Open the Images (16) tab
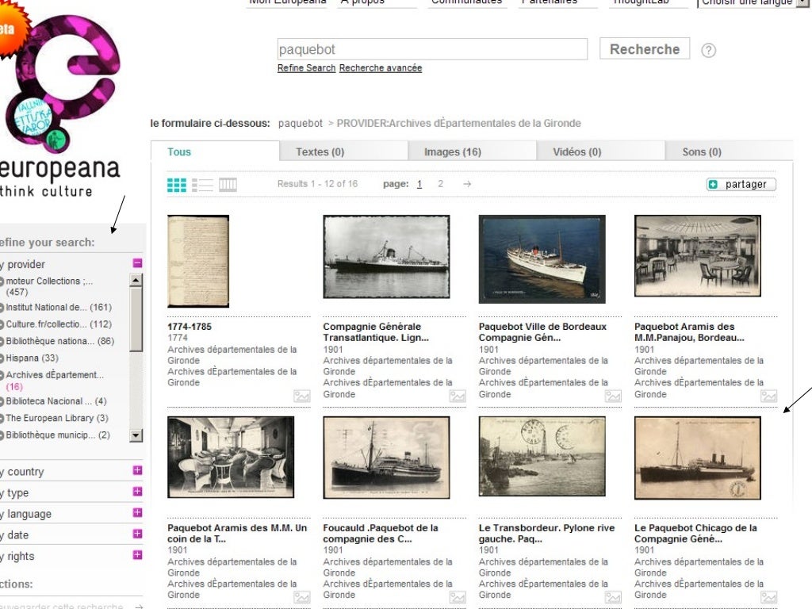 (x=472, y=151)
